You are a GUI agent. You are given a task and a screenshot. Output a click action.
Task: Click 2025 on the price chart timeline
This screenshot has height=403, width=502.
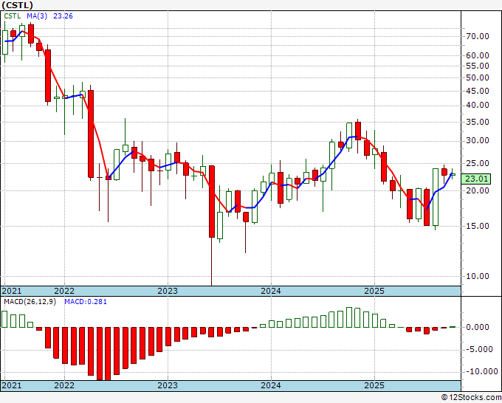pyautogui.click(x=374, y=291)
